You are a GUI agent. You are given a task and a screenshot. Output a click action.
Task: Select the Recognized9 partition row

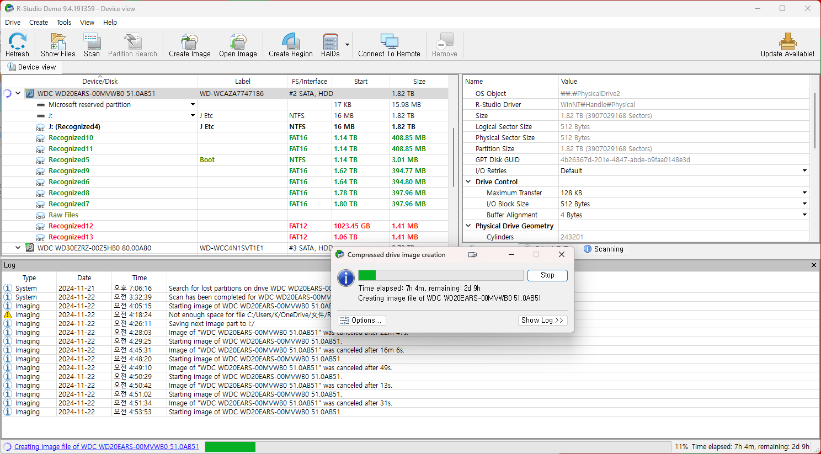coord(225,171)
